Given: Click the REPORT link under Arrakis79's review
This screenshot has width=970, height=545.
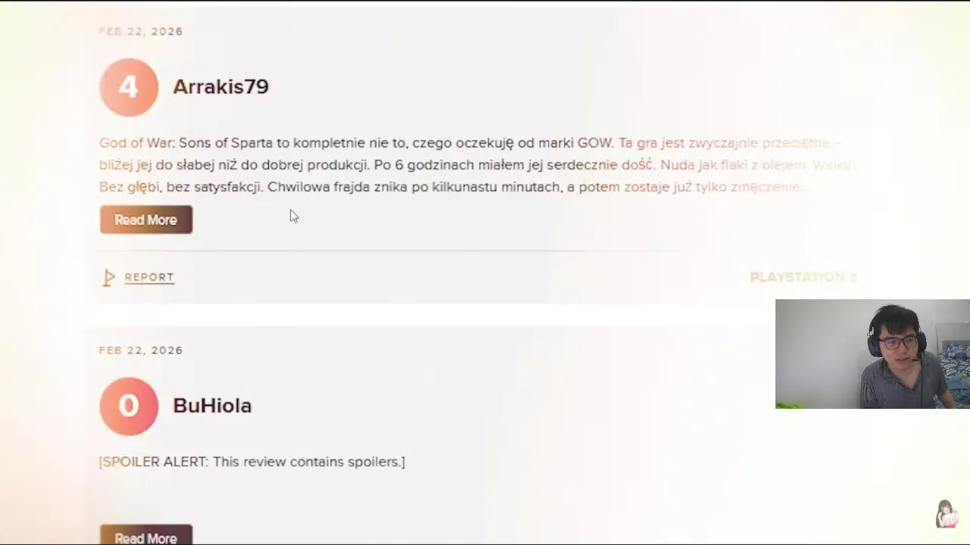Looking at the screenshot, I should point(149,278).
